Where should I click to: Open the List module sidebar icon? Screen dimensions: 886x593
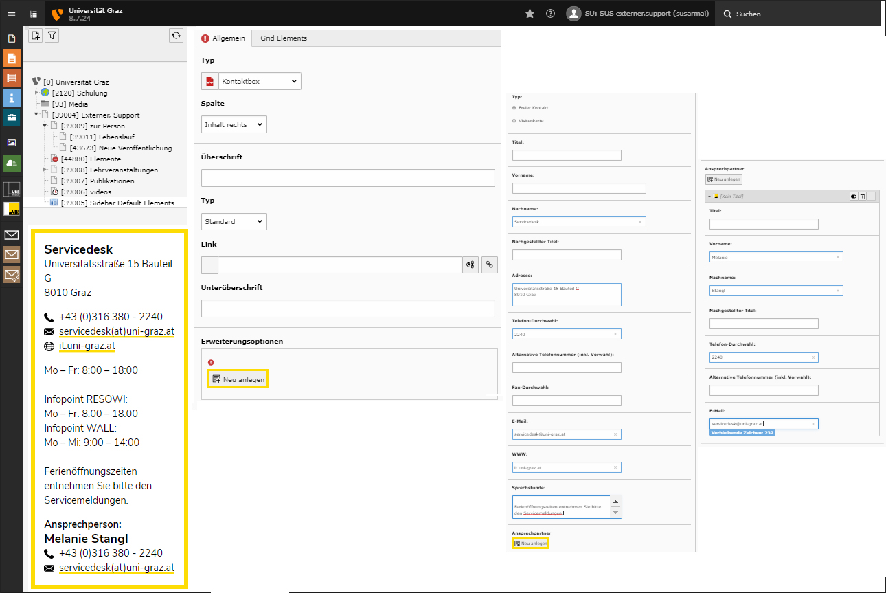12,78
